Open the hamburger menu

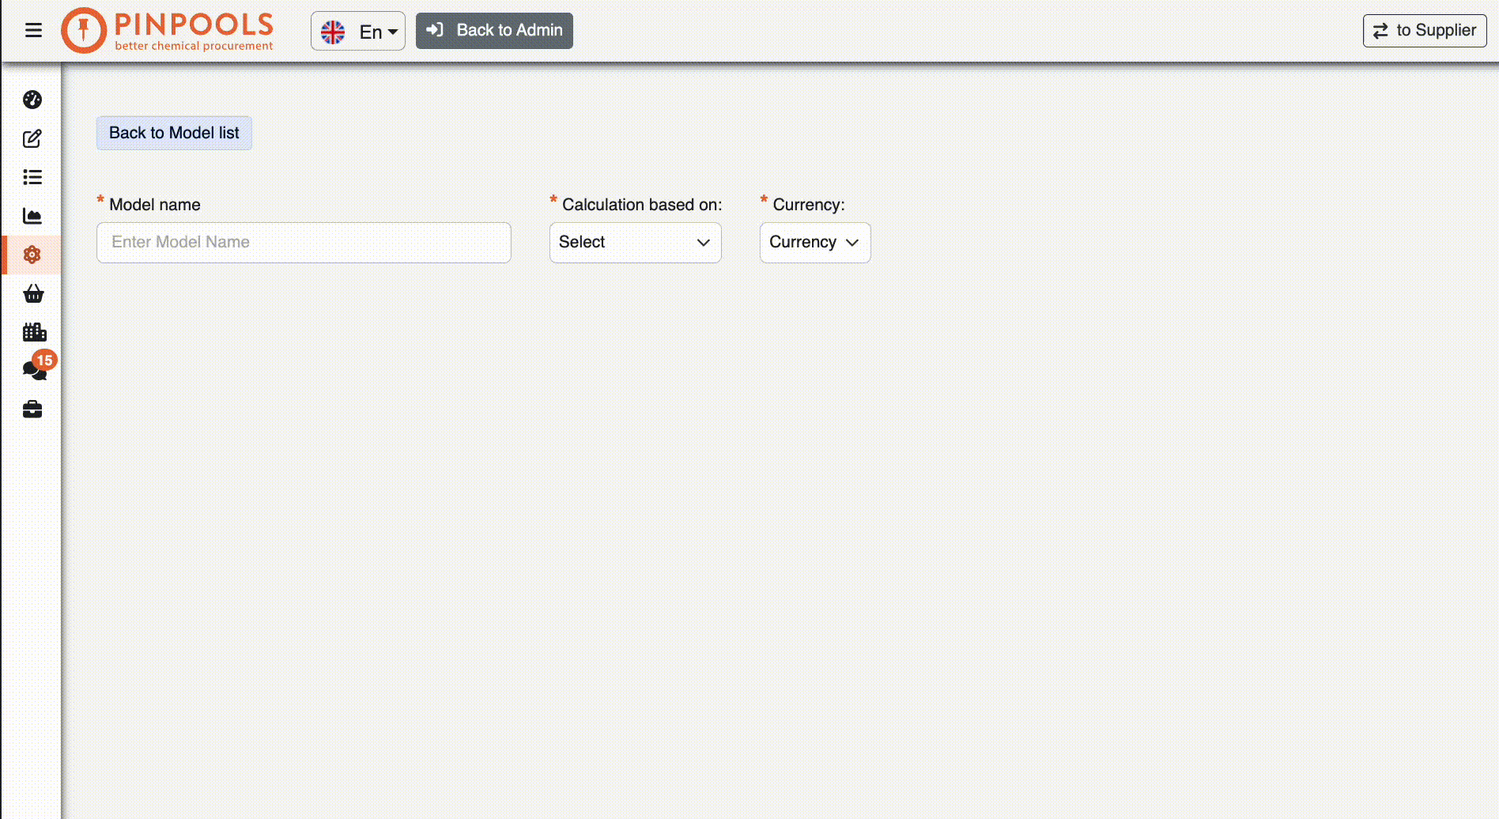tap(33, 31)
